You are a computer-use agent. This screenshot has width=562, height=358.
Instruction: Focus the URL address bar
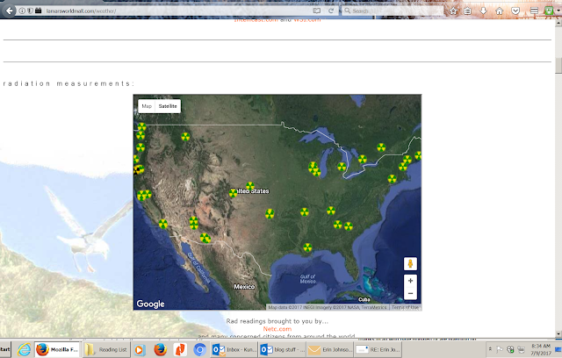tap(176, 11)
